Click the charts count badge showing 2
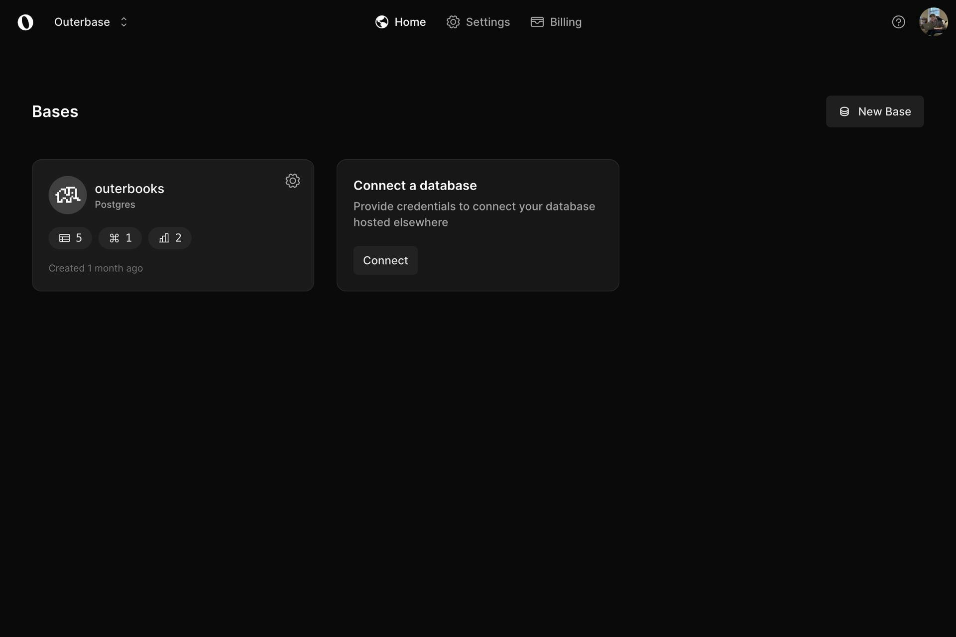Viewport: 956px width, 637px height. click(170, 238)
